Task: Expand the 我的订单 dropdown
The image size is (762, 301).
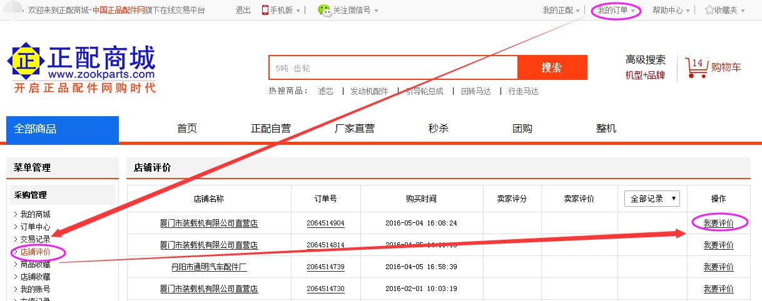Action: (x=616, y=10)
